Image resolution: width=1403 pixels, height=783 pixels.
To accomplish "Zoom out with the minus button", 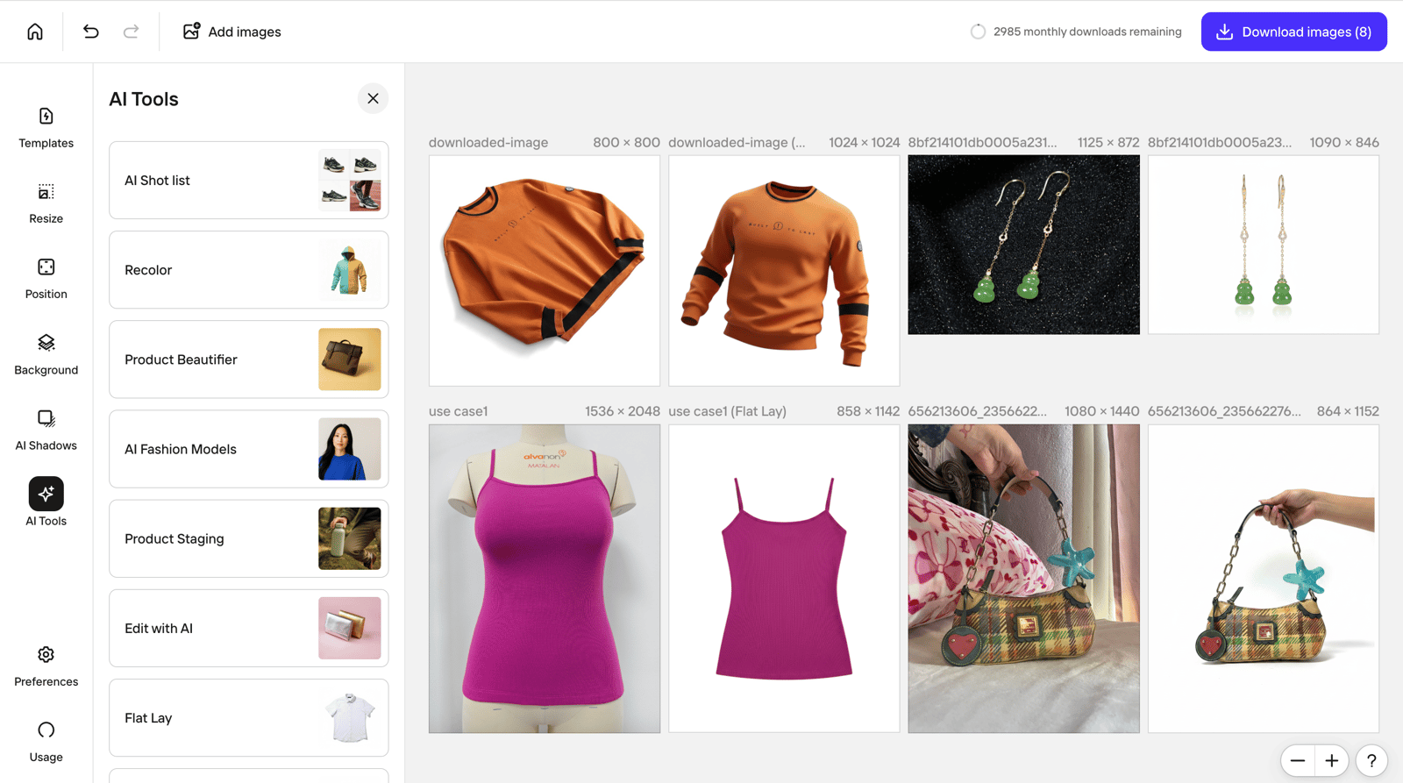I will click(1298, 760).
